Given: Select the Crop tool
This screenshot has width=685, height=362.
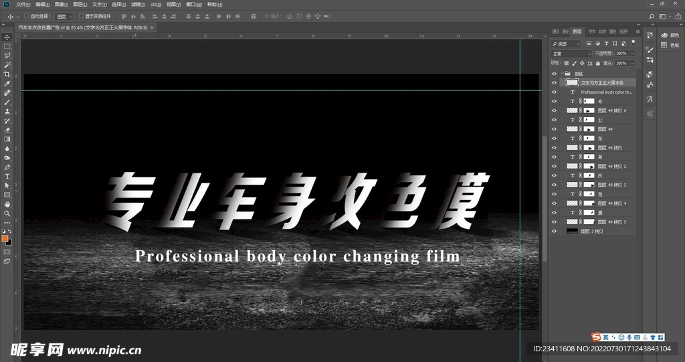Looking at the screenshot, I should point(7,74).
